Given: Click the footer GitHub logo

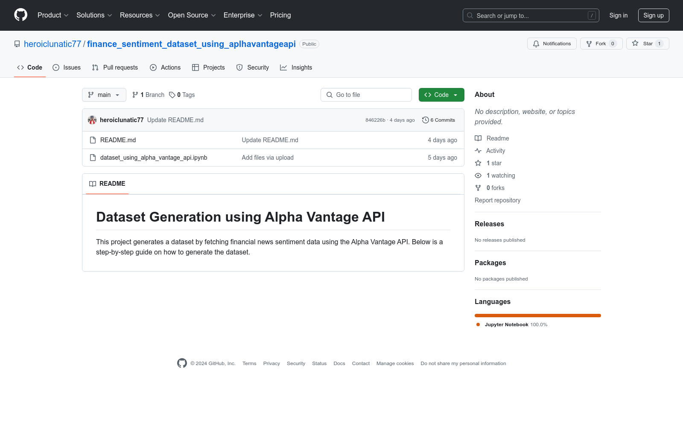Looking at the screenshot, I should [182, 363].
